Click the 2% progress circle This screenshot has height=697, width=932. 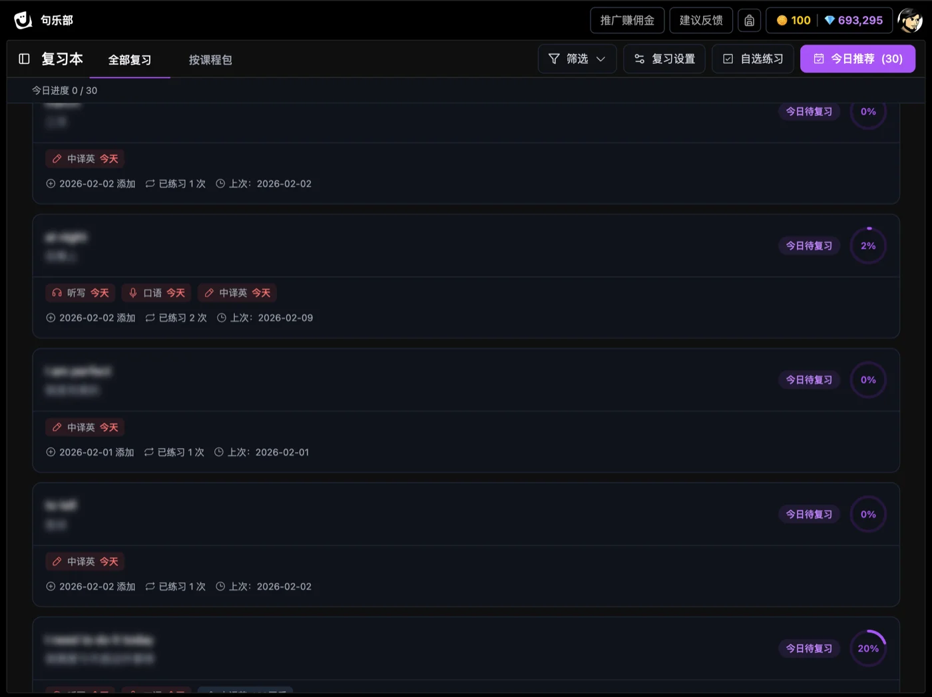coord(868,246)
